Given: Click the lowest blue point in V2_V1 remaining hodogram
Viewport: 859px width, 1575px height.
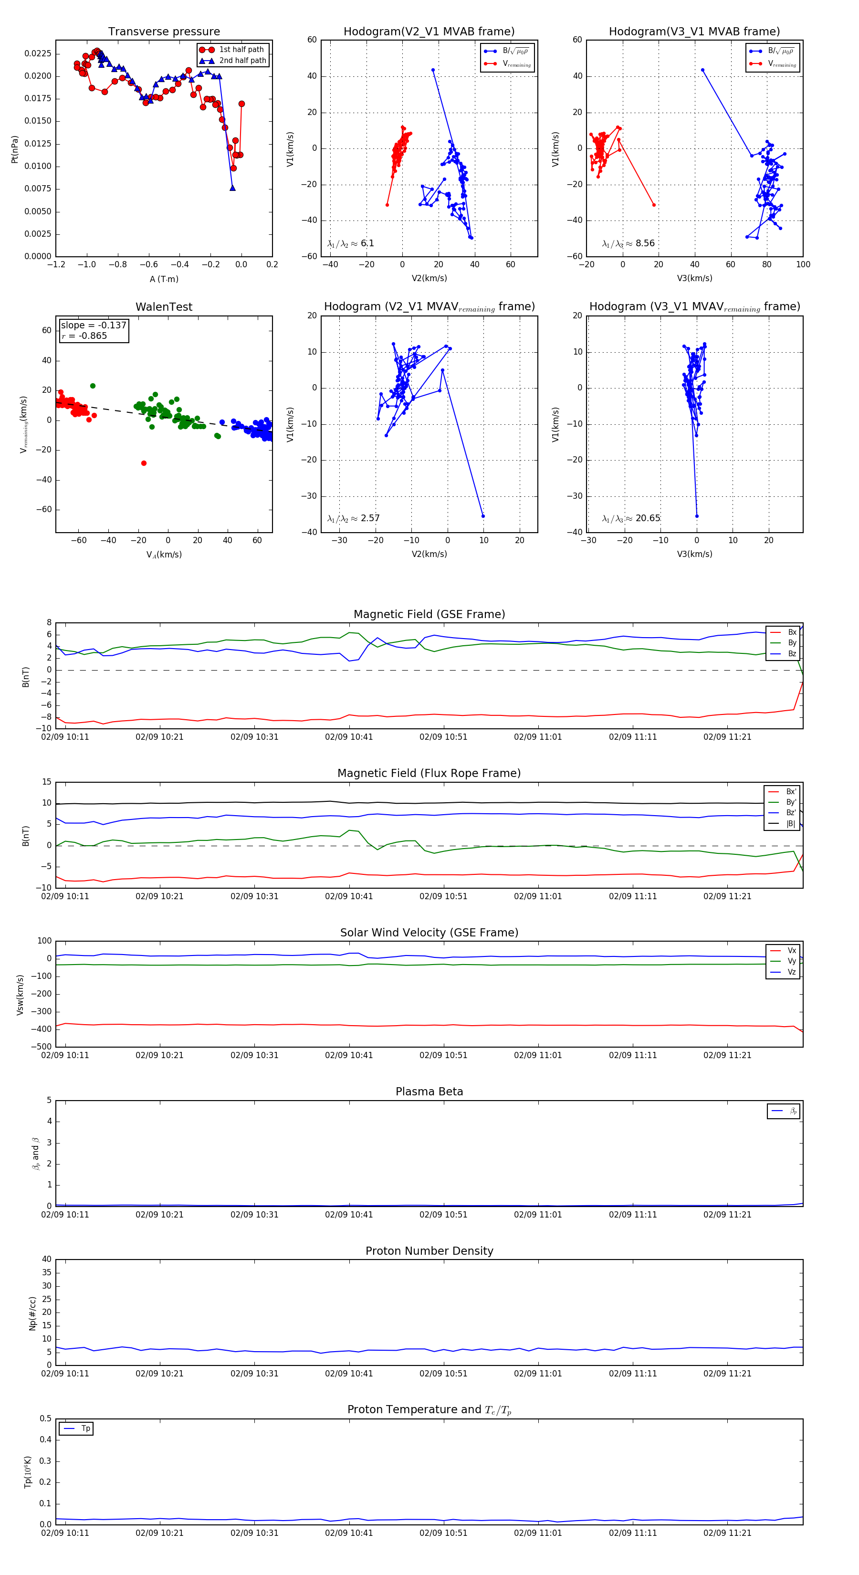Looking at the screenshot, I should click(483, 516).
